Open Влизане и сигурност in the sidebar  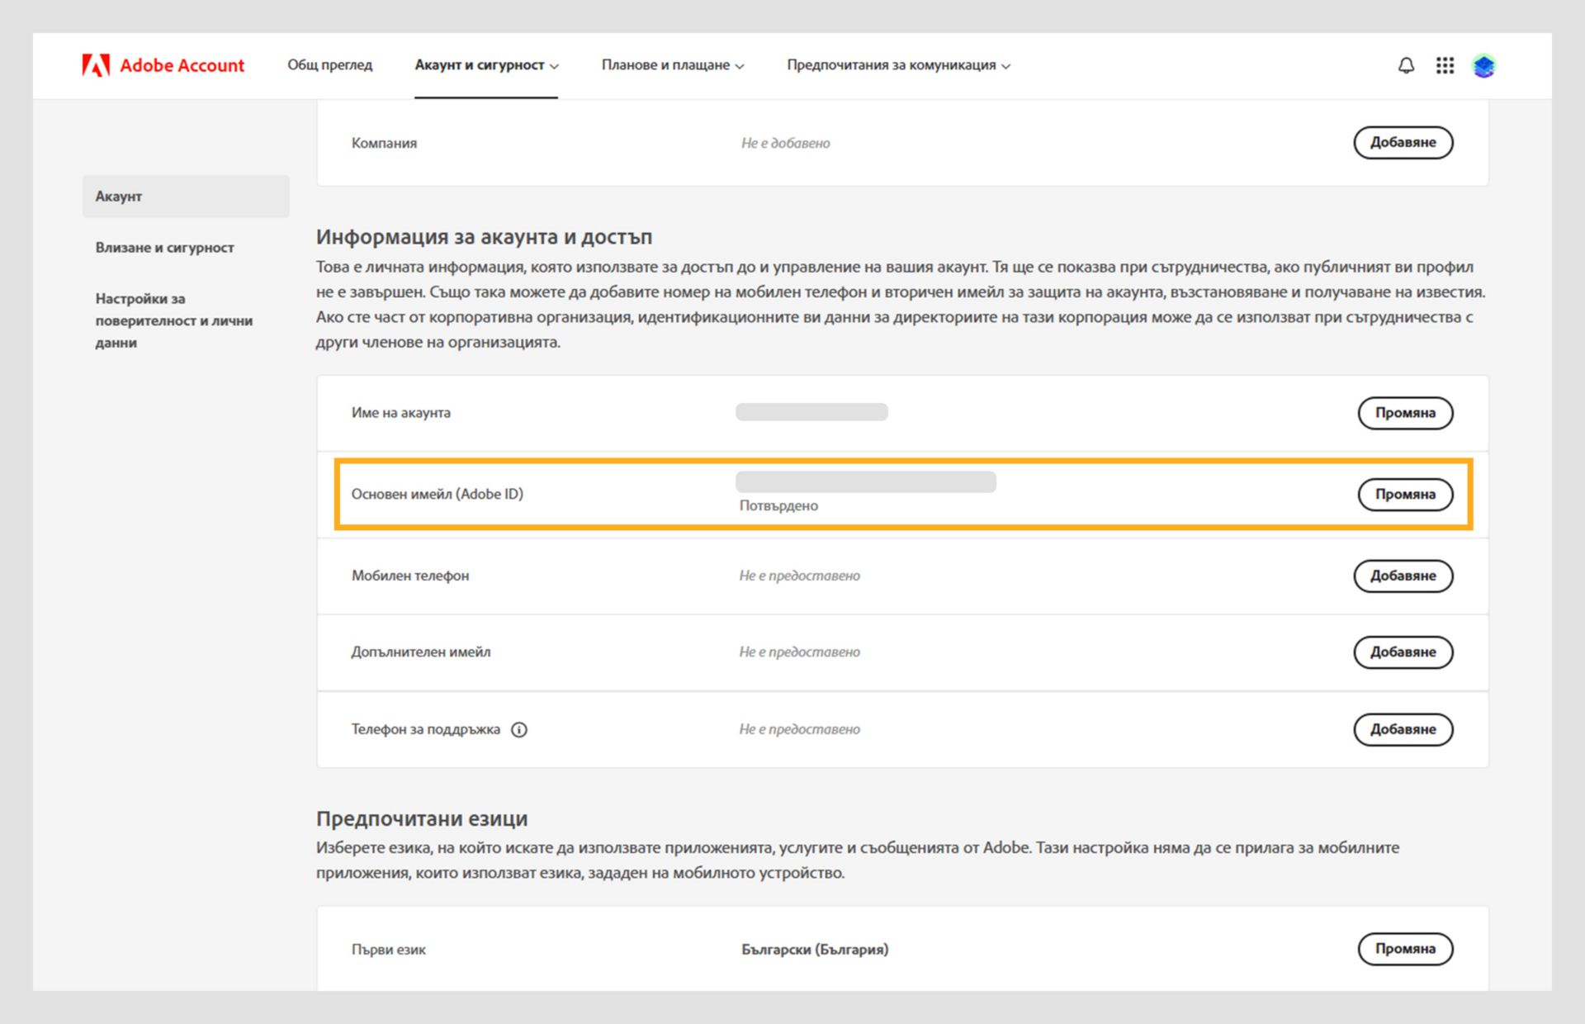(164, 247)
